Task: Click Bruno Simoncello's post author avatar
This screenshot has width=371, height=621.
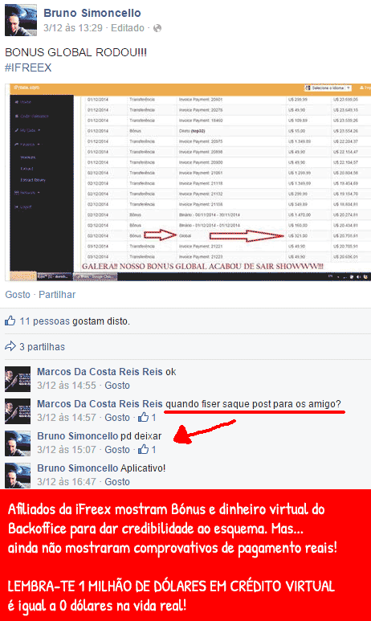Action: point(21,20)
